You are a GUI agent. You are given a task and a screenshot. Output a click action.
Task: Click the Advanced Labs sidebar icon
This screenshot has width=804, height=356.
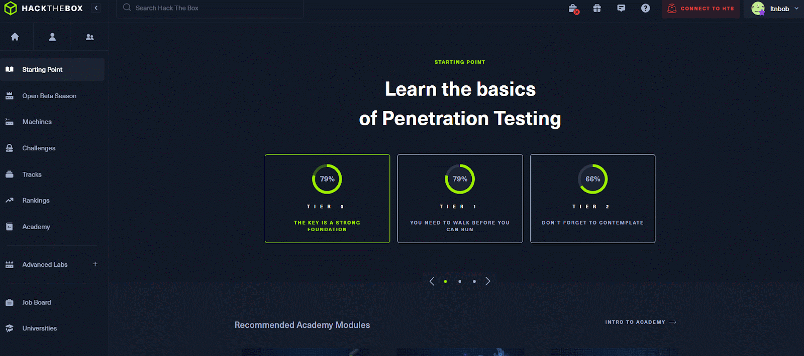pos(10,265)
